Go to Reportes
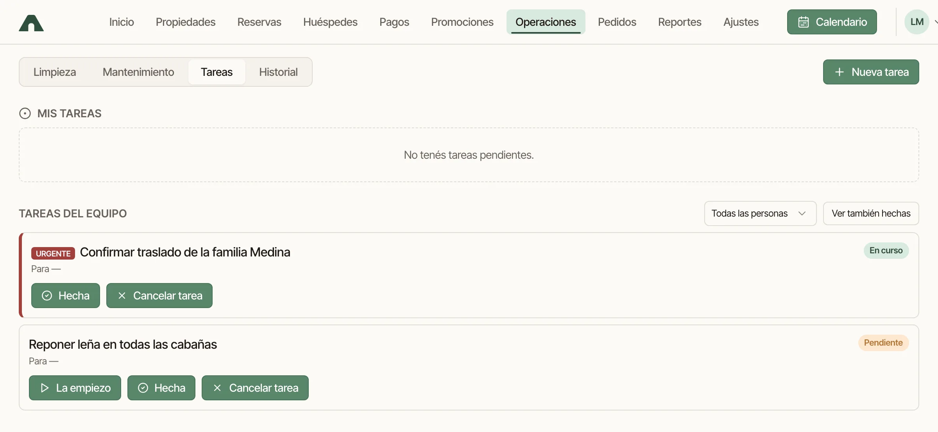938x432 pixels. 680,22
